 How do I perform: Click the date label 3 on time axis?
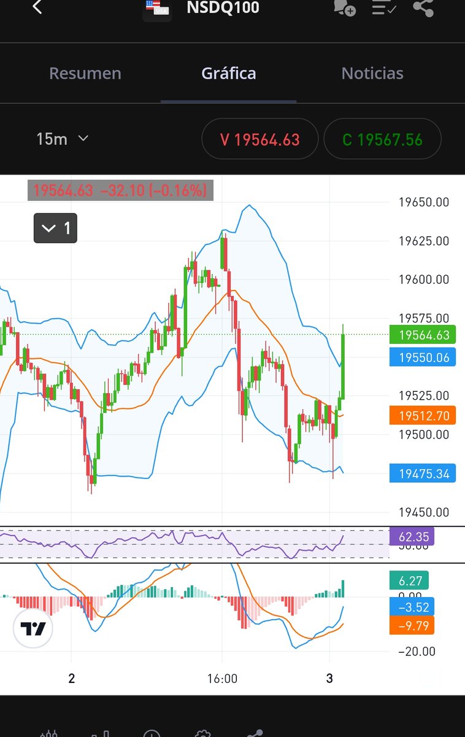coord(330,679)
